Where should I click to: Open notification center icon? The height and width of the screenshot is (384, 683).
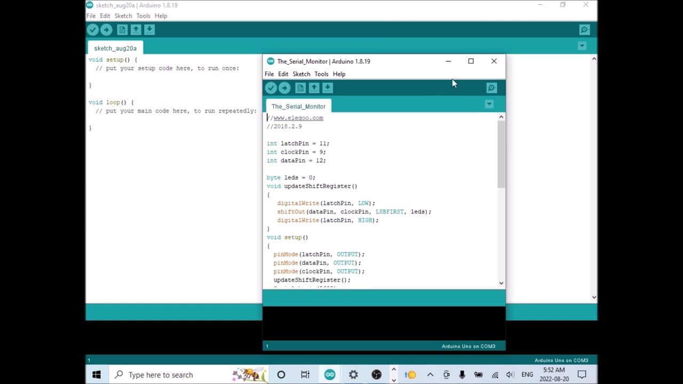(x=582, y=375)
